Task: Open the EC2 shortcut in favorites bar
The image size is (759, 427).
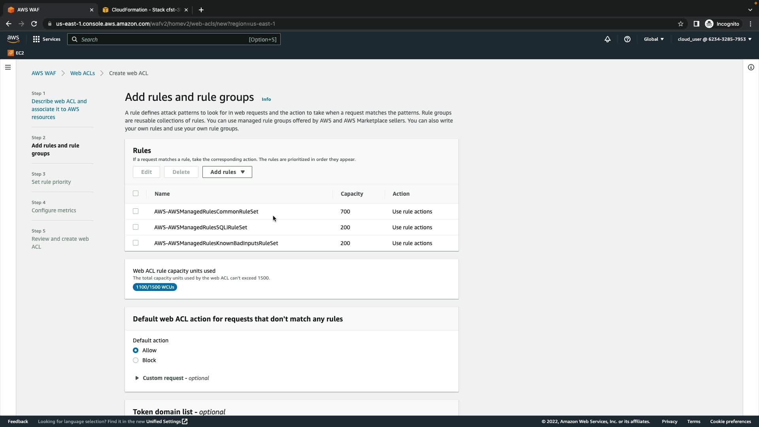Action: click(x=16, y=53)
